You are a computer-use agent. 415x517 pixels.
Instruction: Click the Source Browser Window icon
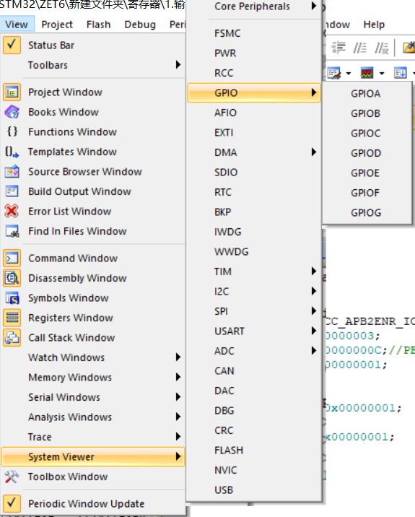[x=12, y=171]
